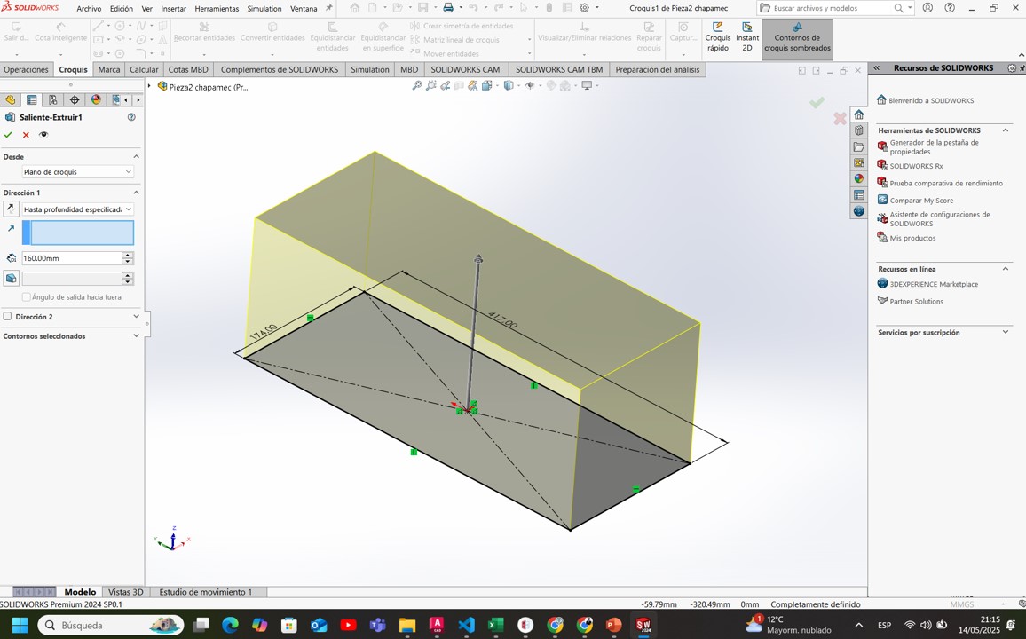Collapse Herramientas de SOLIDWORKS section
The height and width of the screenshot is (639, 1026).
click(1006, 130)
